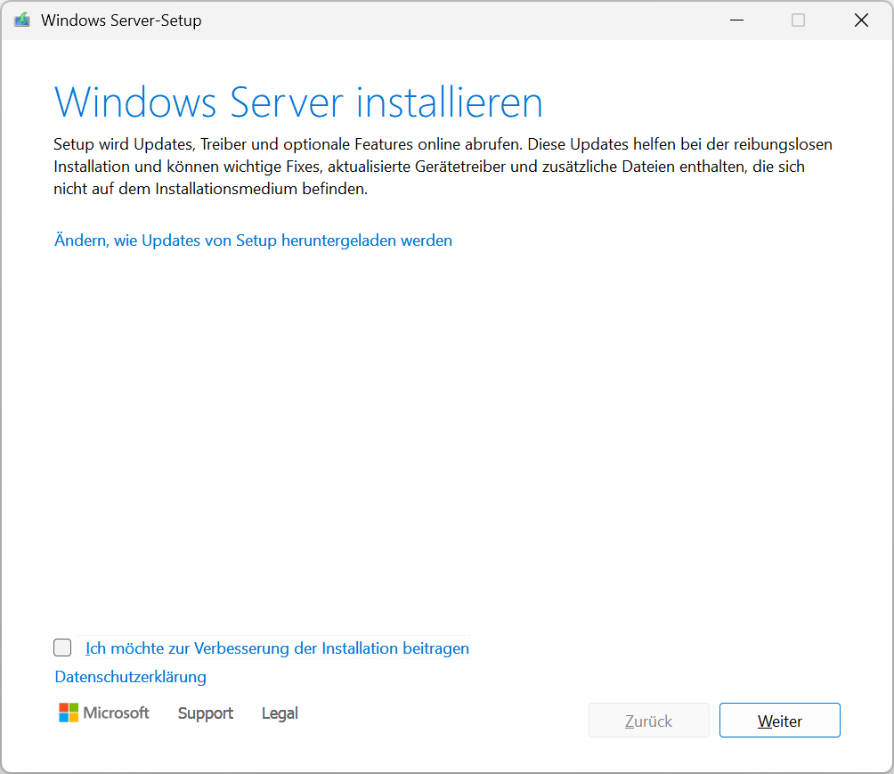Open the Datenschutzerklärung link
This screenshot has height=774, width=894.
131,676
